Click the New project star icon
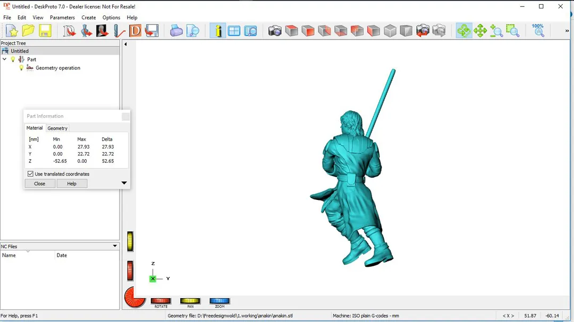Viewport: 574px width, 322px height. coord(12,31)
